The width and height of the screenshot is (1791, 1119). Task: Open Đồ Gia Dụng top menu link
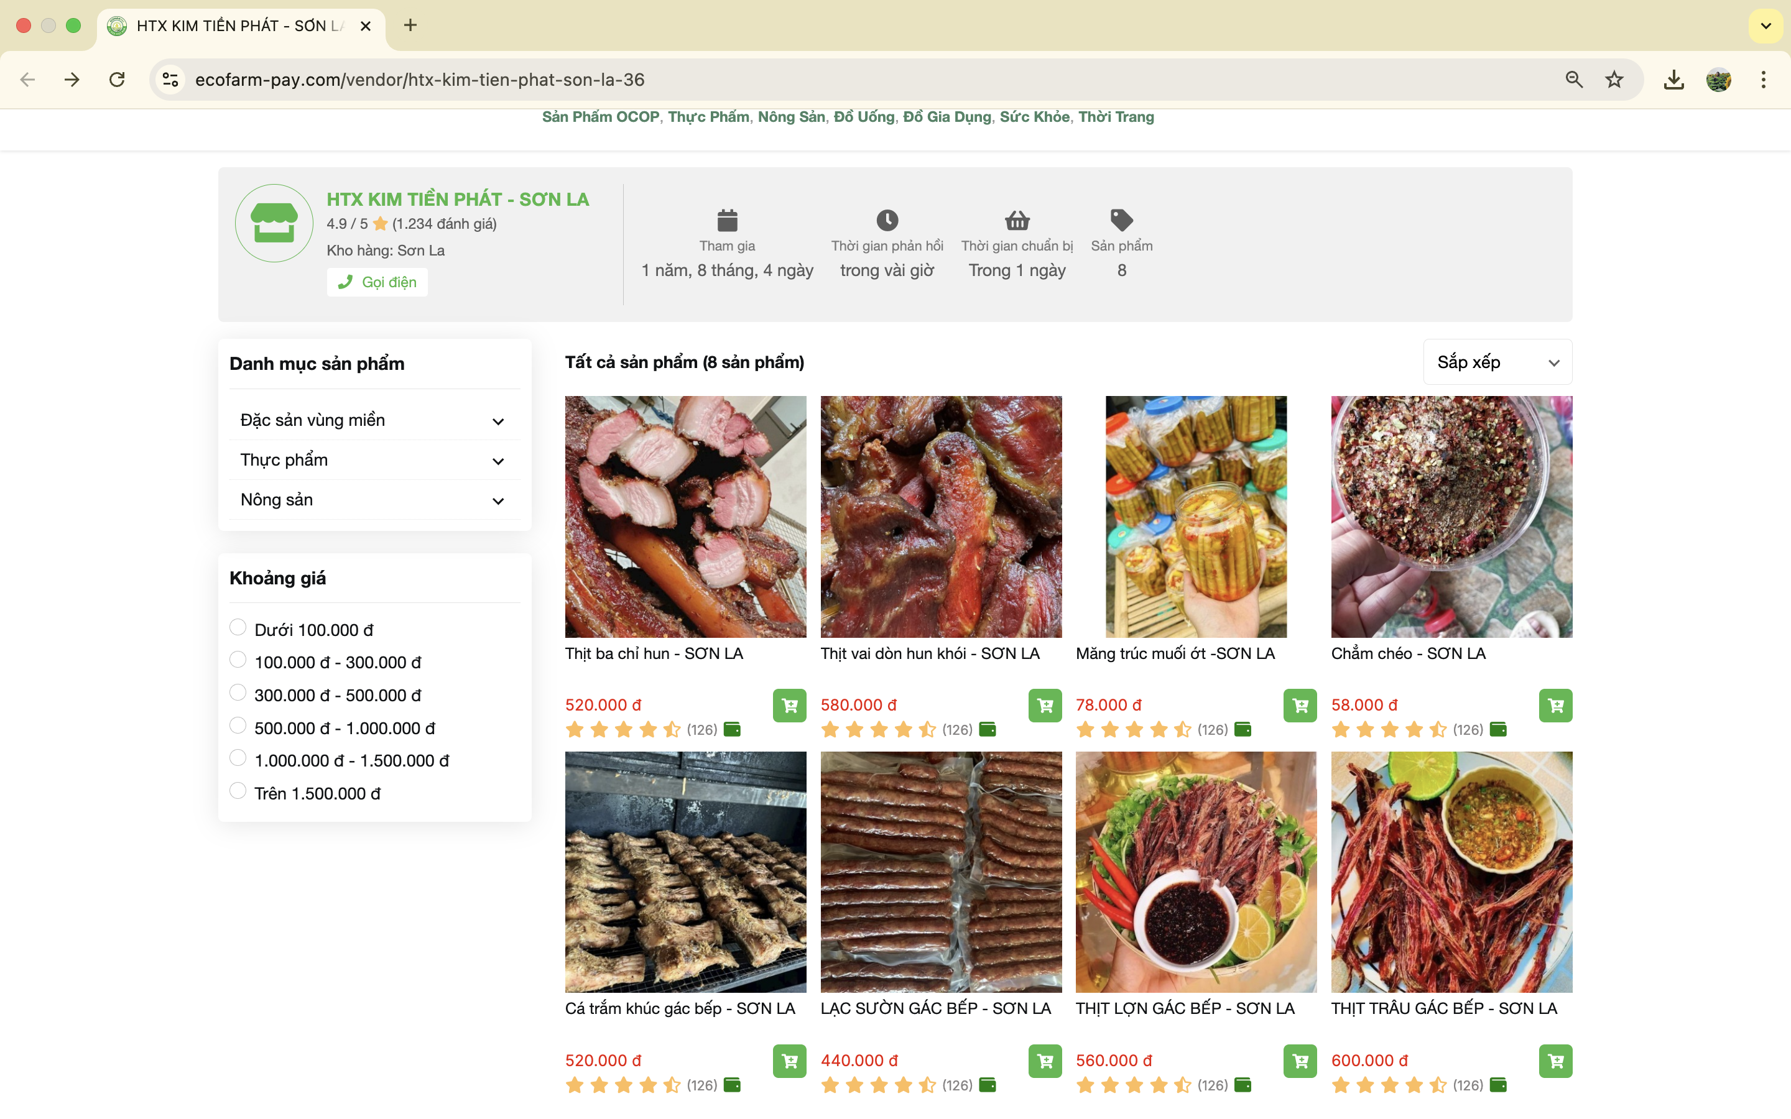pos(946,117)
